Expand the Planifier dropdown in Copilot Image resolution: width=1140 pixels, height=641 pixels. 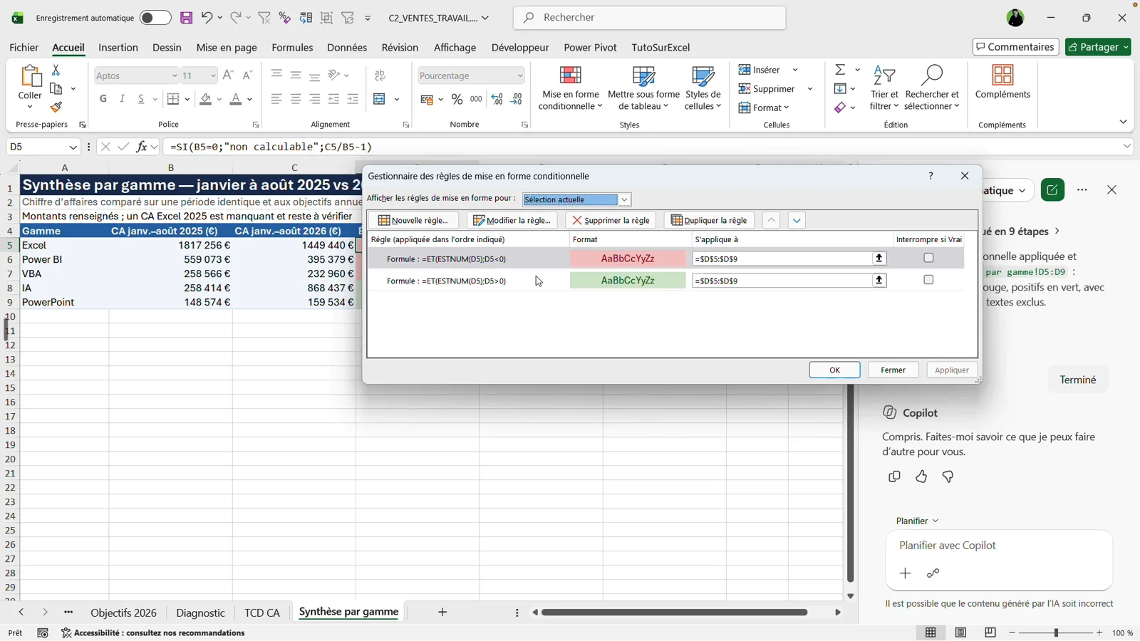point(917,521)
